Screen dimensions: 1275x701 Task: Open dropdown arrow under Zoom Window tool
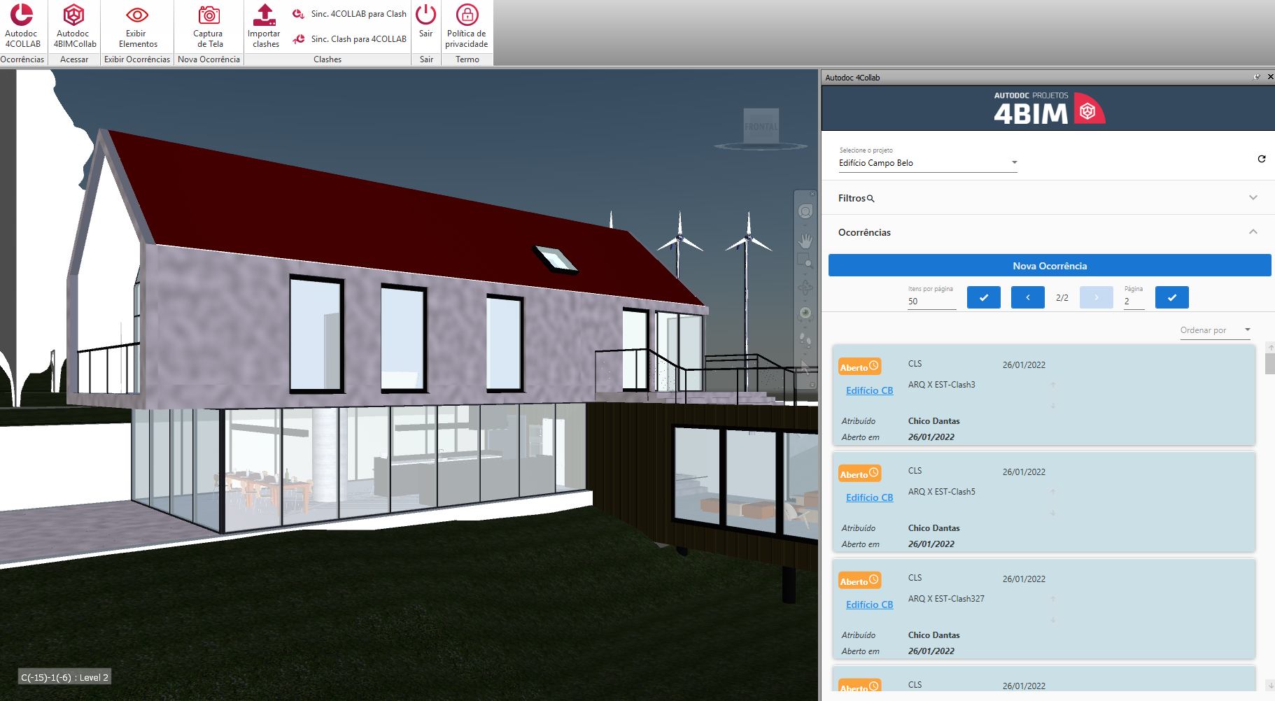(805, 274)
